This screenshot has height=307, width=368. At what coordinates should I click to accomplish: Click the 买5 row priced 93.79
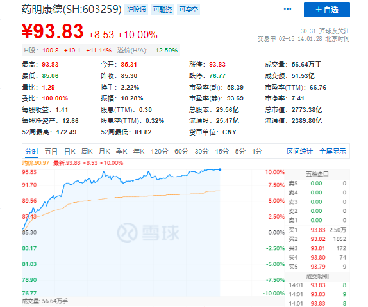click(x=317, y=267)
